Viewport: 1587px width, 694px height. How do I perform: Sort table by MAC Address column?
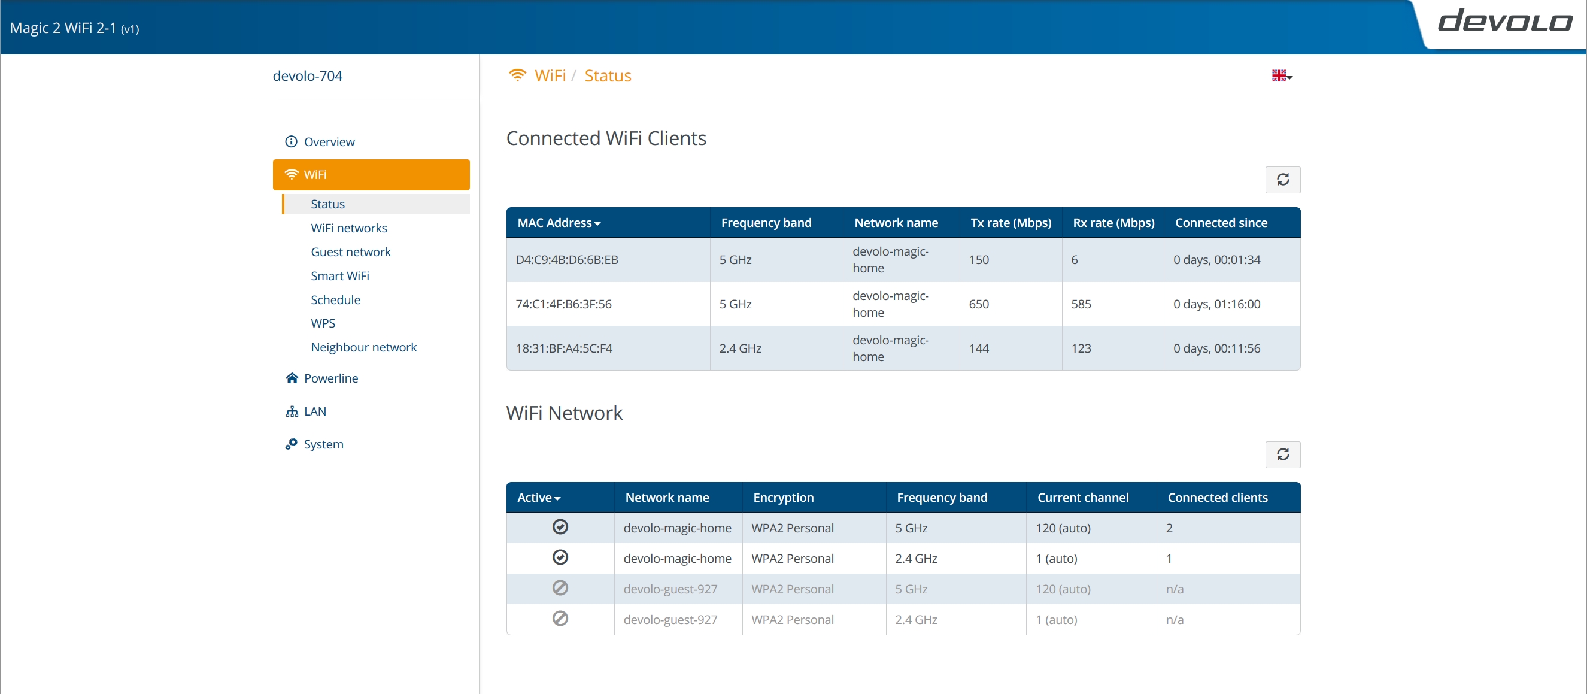click(558, 223)
